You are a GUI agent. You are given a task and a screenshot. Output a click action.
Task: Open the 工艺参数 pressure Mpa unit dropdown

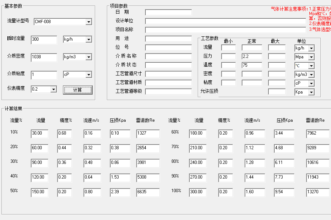pyautogui.click(x=311, y=57)
